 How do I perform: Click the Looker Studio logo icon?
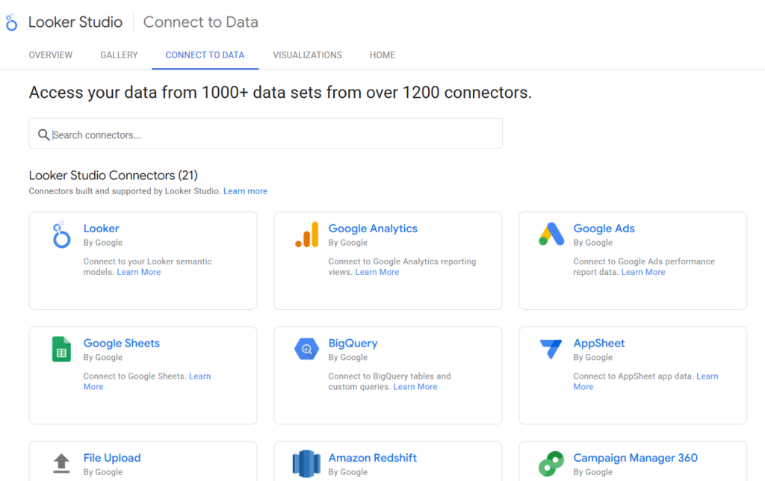click(11, 22)
